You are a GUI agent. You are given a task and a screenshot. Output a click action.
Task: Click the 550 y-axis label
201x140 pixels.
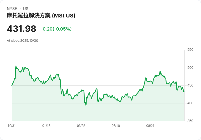[x=190, y=50]
